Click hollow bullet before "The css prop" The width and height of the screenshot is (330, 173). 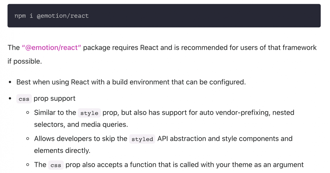28,165
